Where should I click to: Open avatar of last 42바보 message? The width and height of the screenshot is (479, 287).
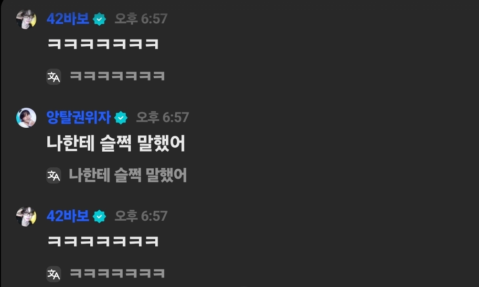[x=26, y=216]
